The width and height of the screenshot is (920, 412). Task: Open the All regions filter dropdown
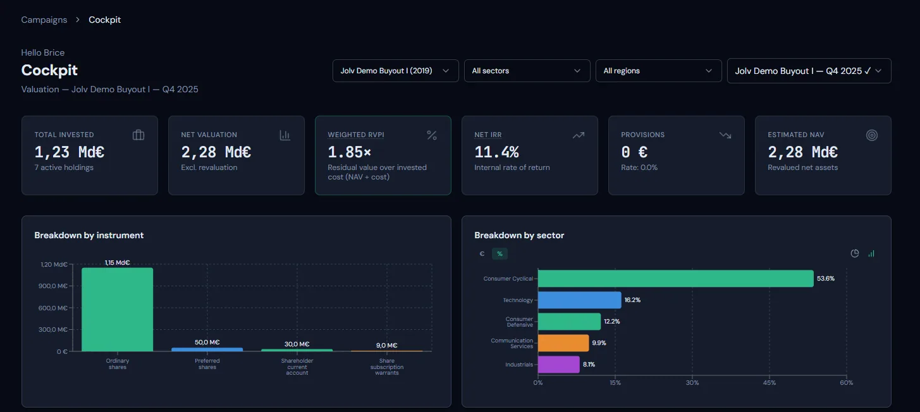pyautogui.click(x=658, y=71)
